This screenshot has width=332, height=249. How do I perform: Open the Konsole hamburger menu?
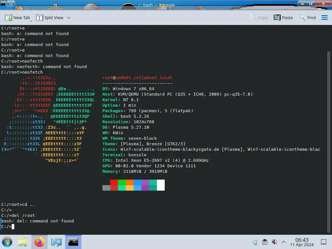(x=324, y=18)
